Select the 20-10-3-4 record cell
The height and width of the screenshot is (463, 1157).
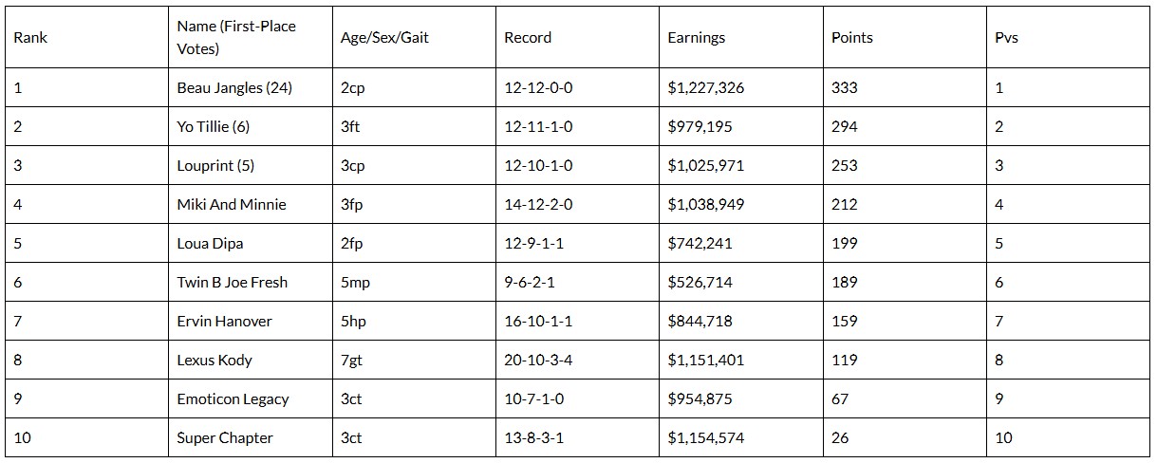538,360
